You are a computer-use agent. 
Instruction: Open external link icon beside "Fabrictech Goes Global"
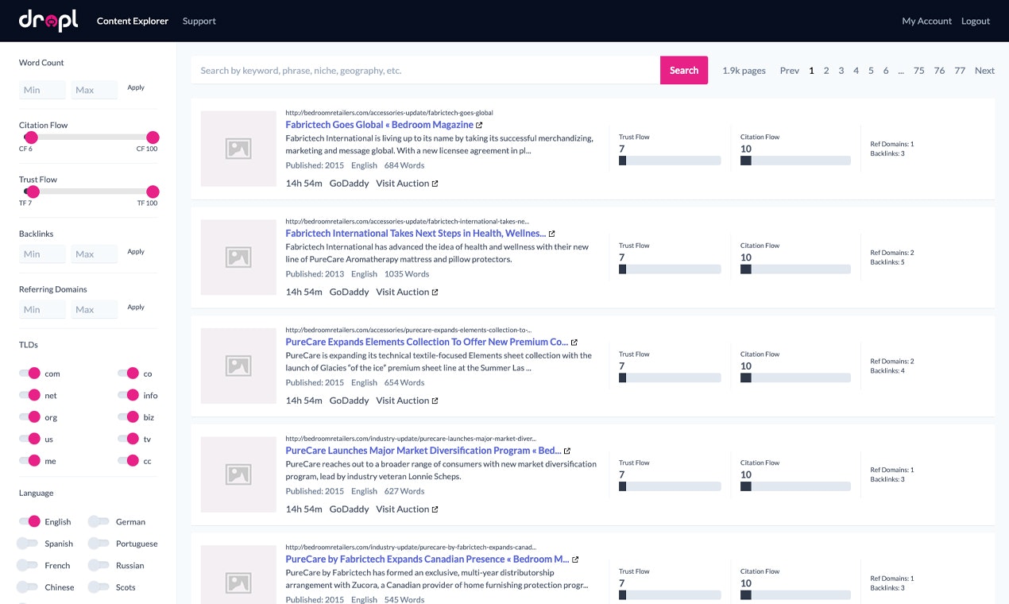pos(480,125)
